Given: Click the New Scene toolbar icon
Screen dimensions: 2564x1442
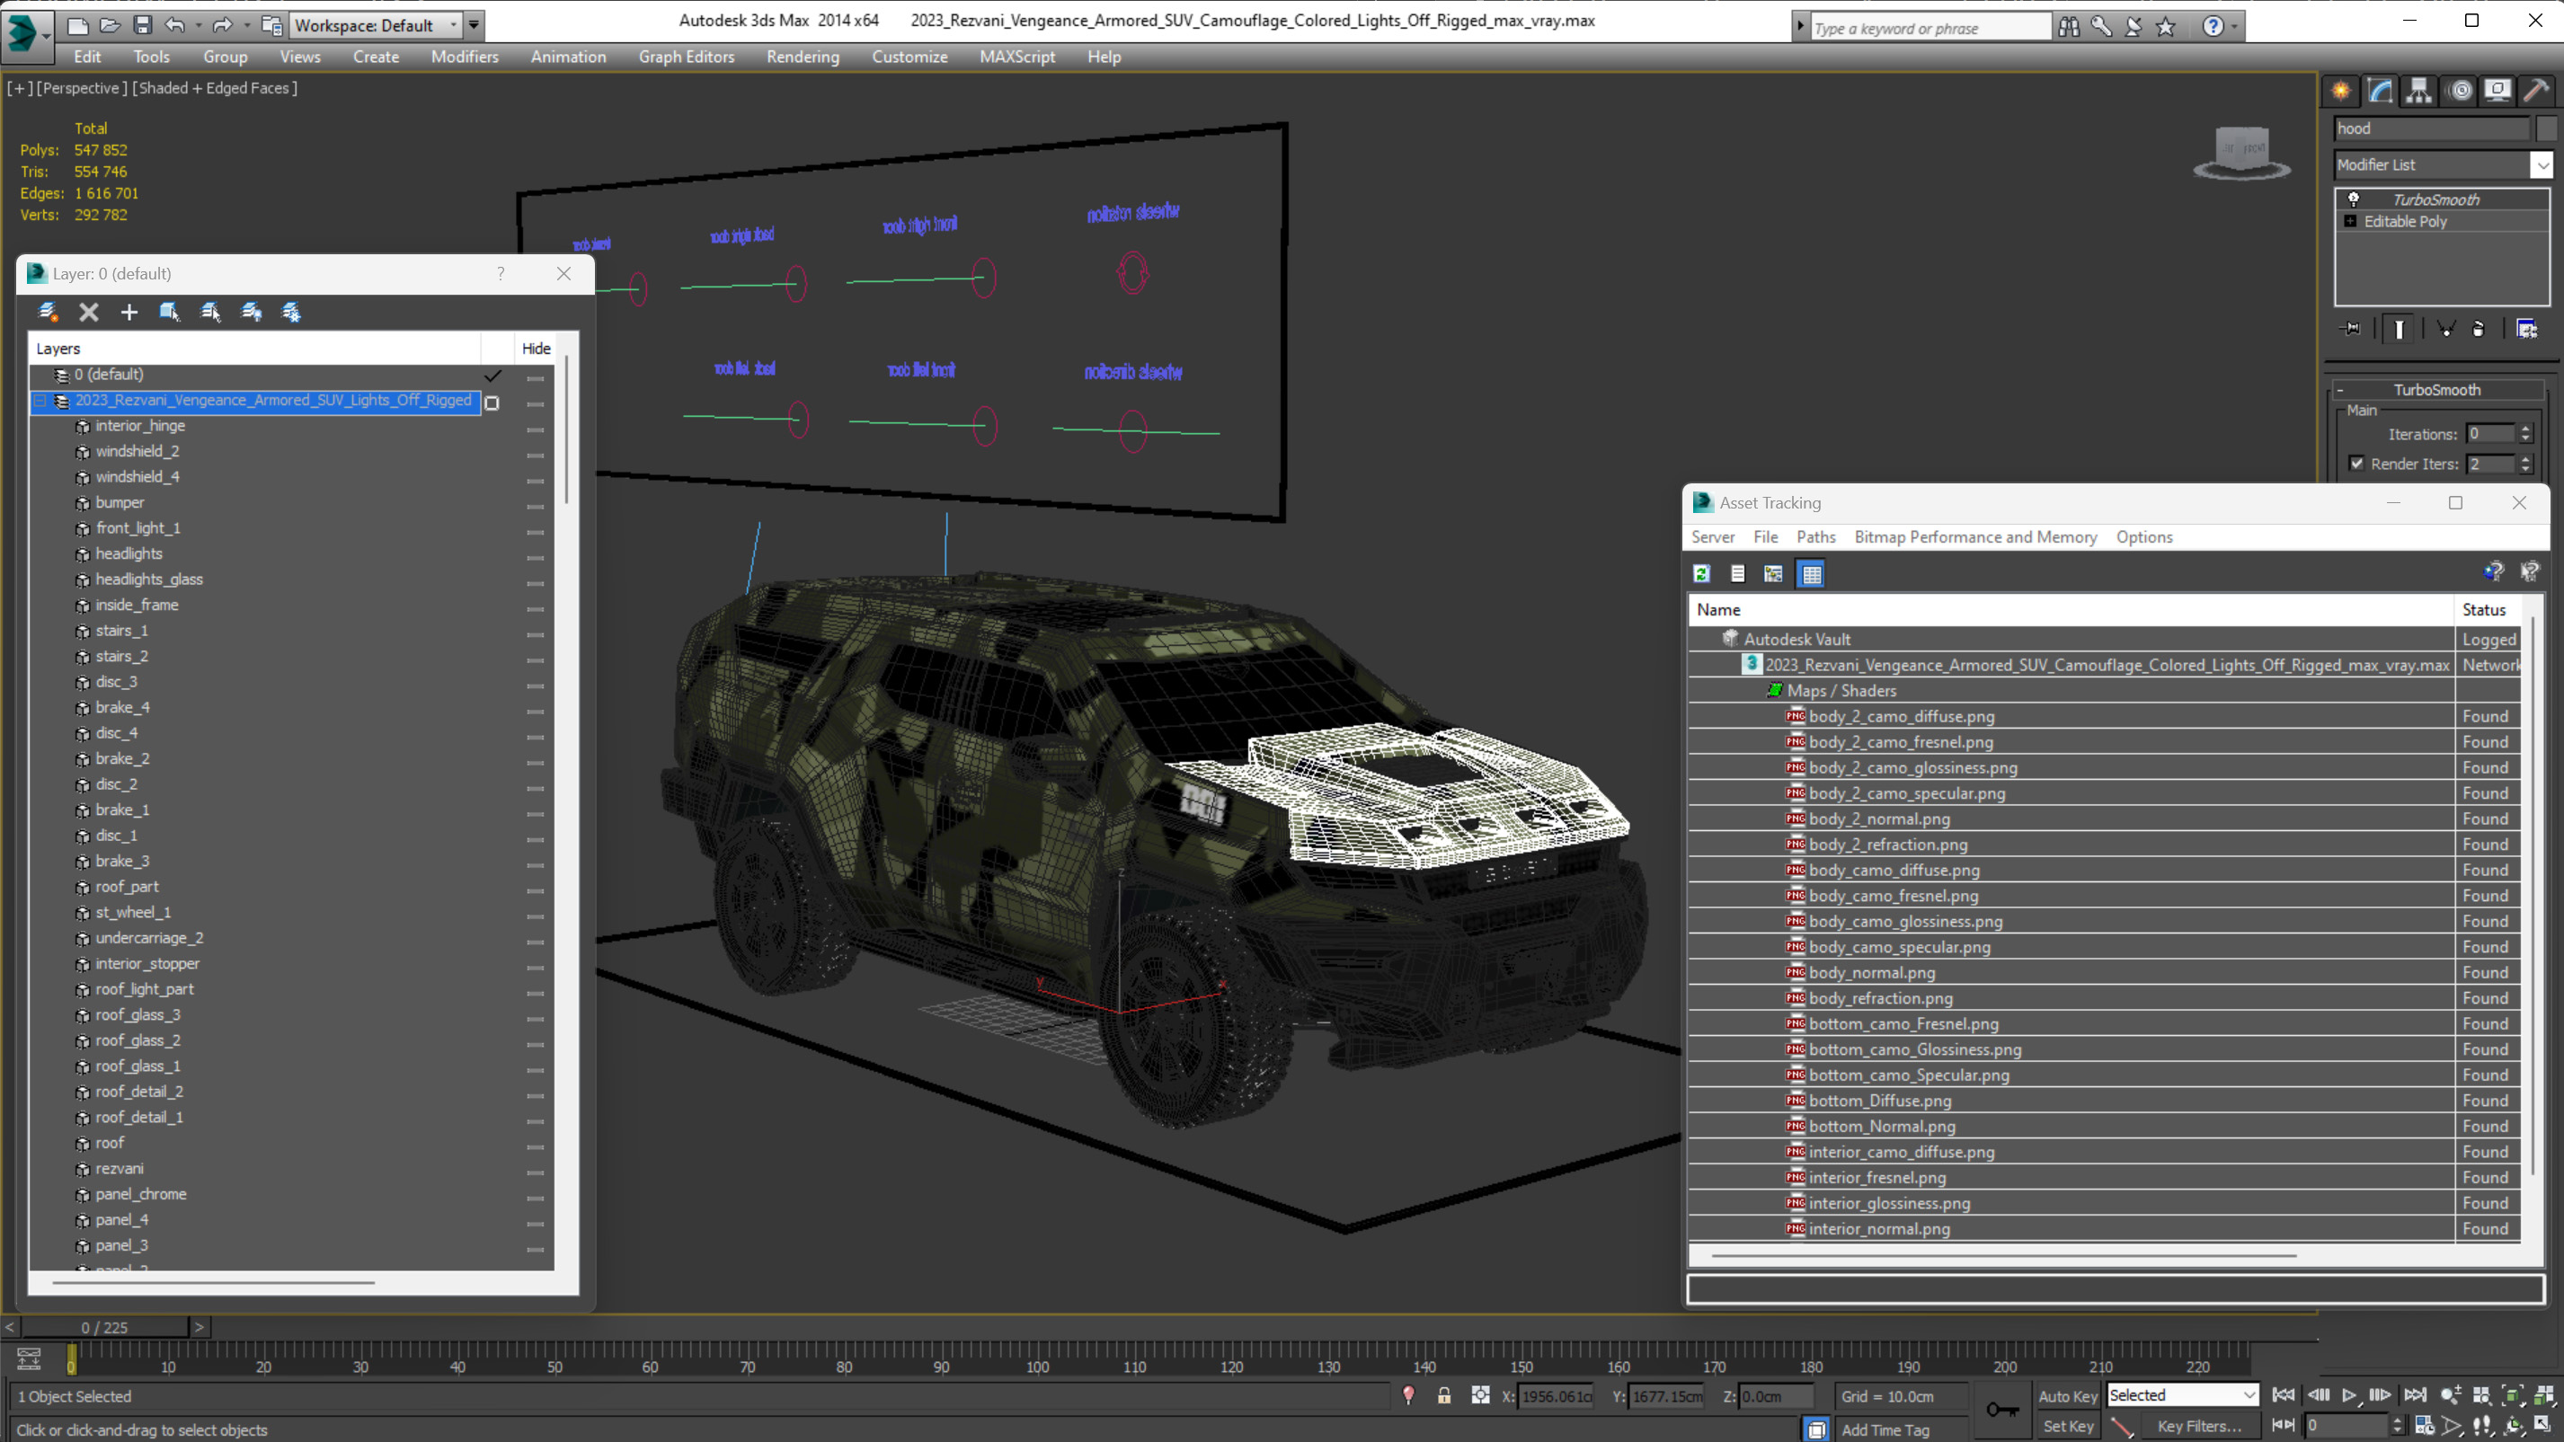Looking at the screenshot, I should tap(77, 25).
